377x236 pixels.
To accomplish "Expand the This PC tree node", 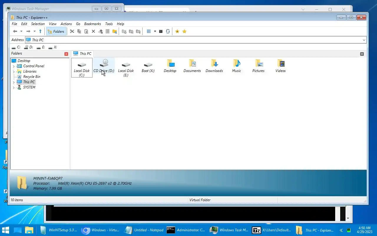I will pyautogui.click(x=14, y=82).
